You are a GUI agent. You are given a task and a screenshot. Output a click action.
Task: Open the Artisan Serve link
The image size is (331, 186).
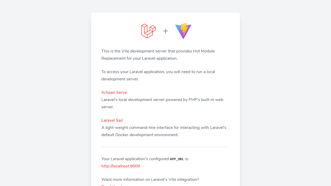114,92
